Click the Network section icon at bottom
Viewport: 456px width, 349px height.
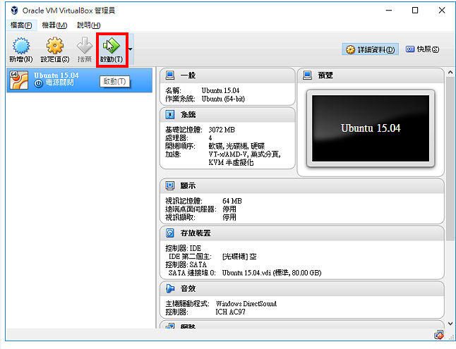pyautogui.click(x=170, y=326)
